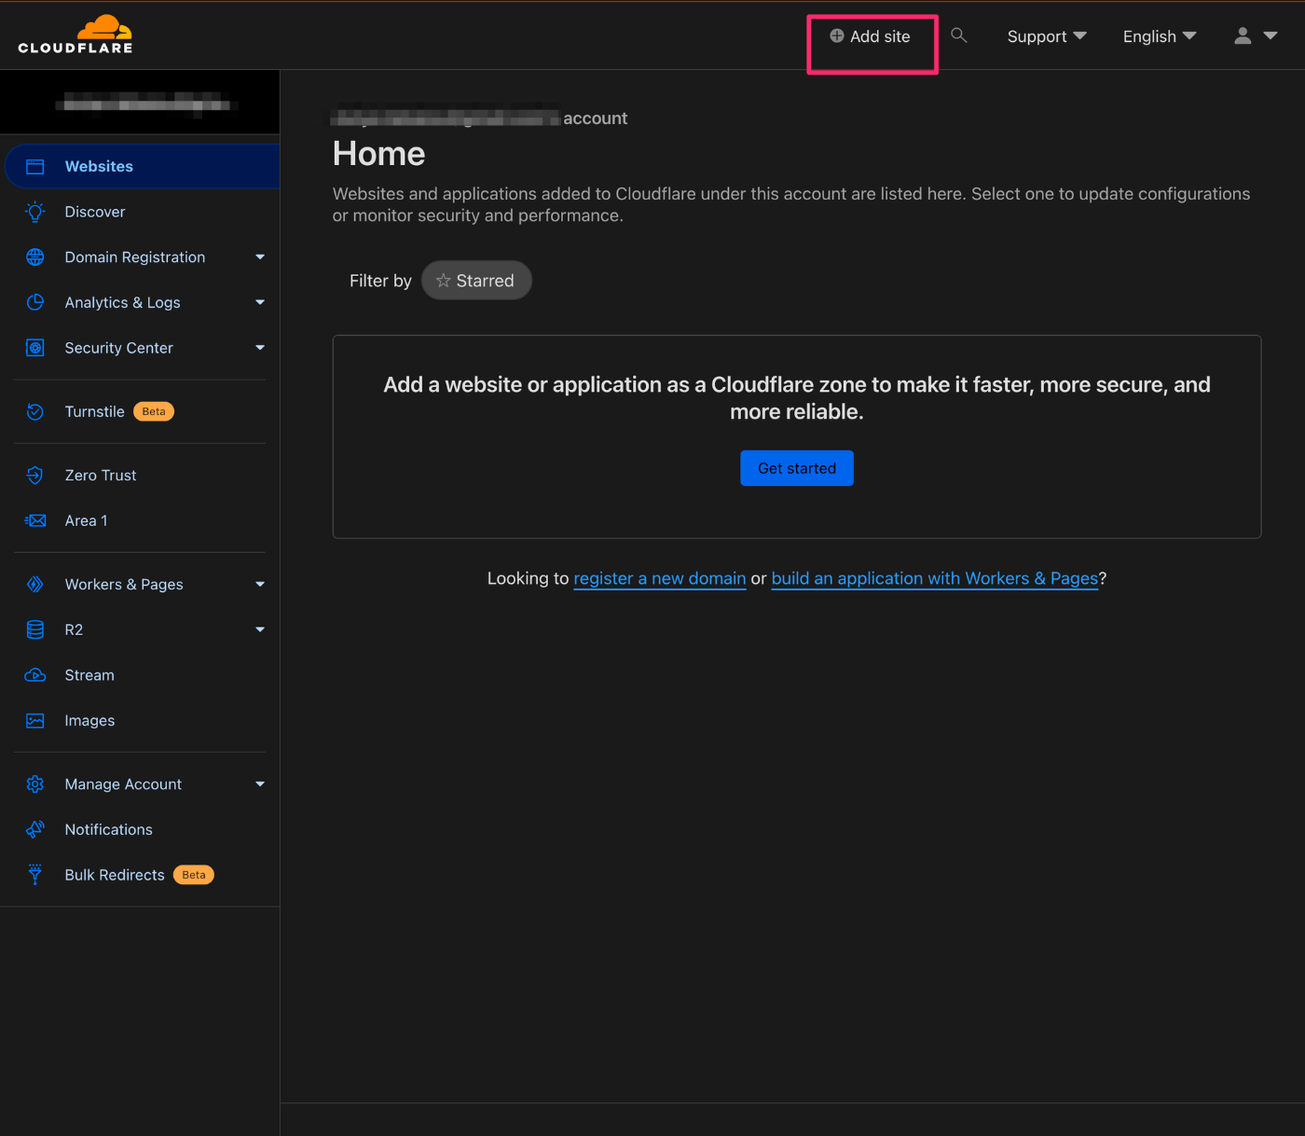Click the Zero Trust shield icon

coord(35,476)
